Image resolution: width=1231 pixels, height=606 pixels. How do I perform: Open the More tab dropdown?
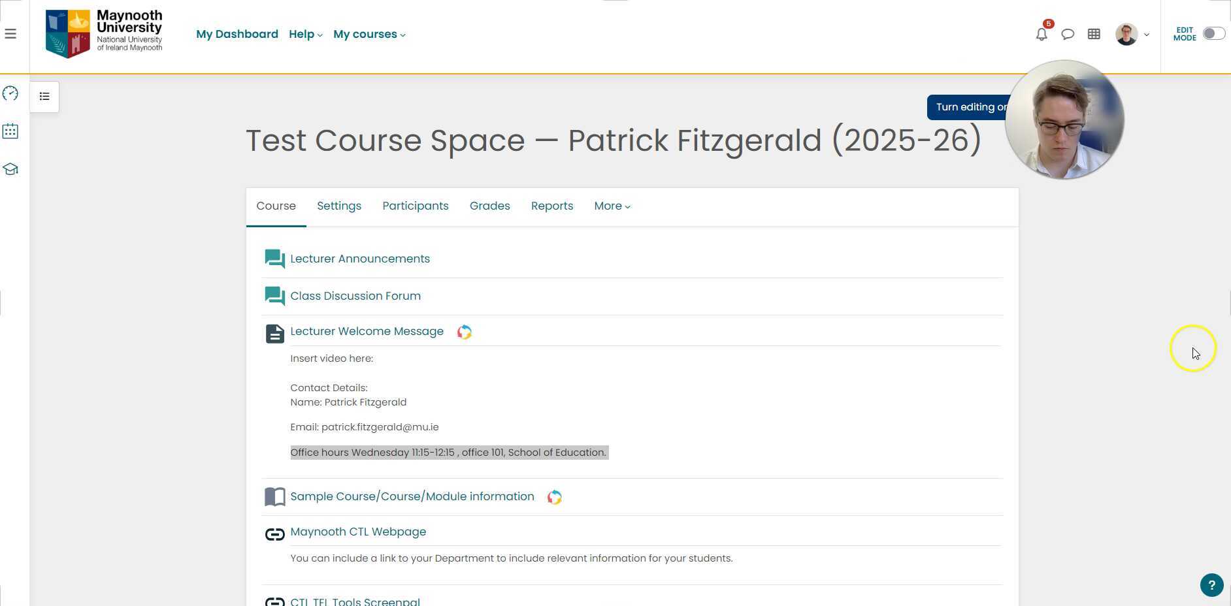[612, 206]
